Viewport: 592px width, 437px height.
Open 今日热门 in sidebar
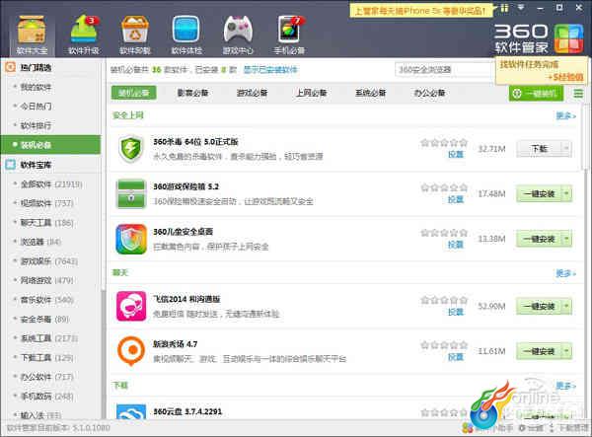click(36, 106)
